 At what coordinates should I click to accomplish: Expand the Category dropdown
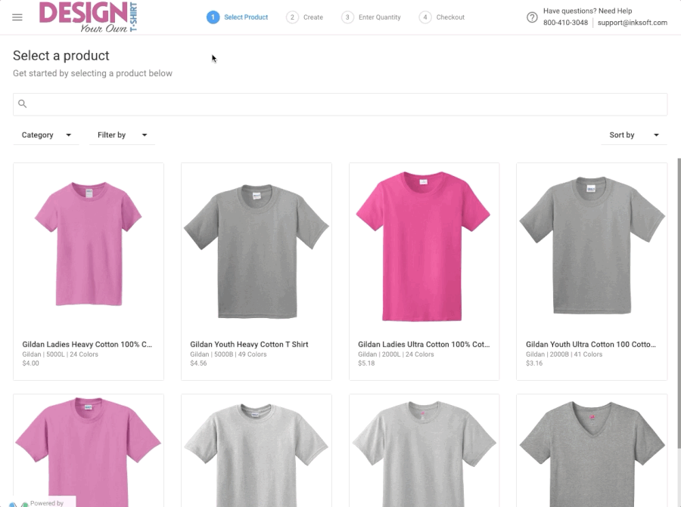(x=46, y=135)
